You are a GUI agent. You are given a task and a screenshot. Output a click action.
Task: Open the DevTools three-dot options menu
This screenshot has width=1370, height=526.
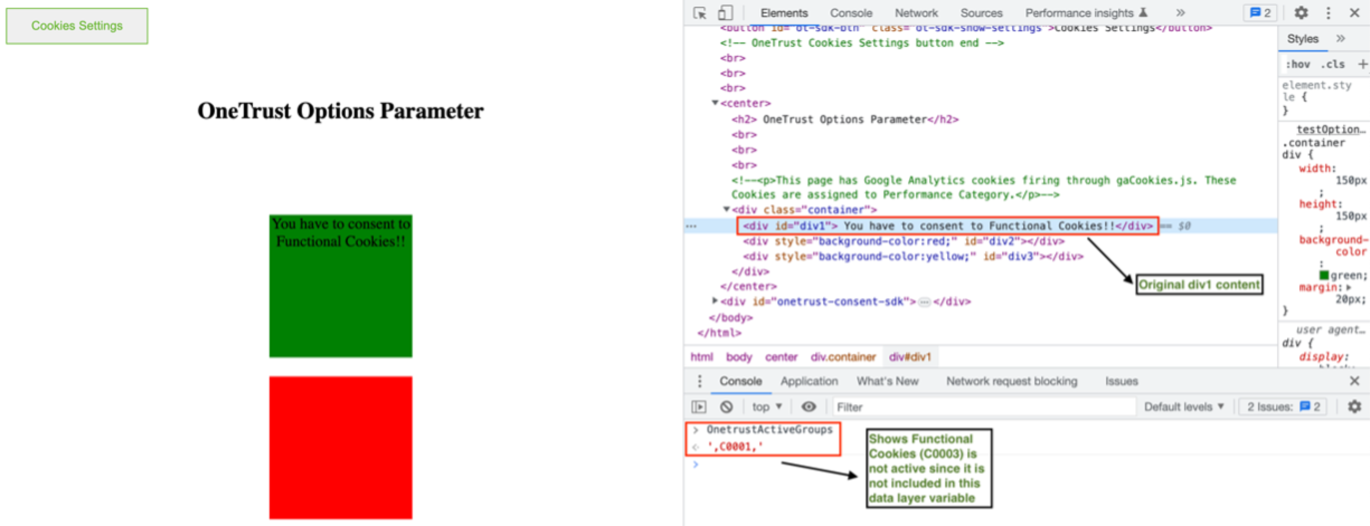(x=1329, y=13)
